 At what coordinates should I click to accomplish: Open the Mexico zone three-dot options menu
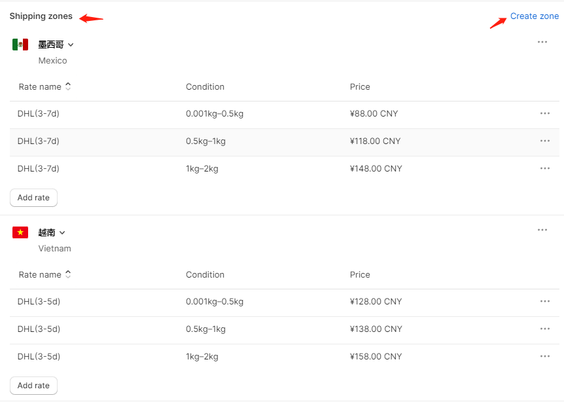point(542,42)
